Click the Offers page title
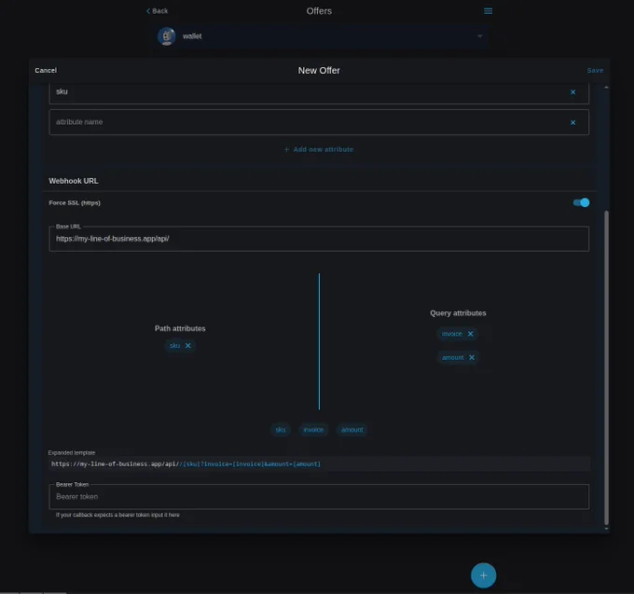 [319, 11]
